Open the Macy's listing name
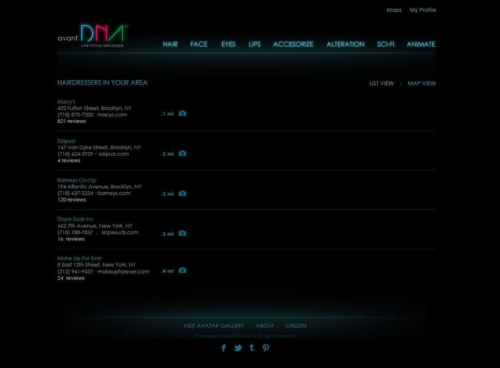500x368 pixels. click(66, 102)
